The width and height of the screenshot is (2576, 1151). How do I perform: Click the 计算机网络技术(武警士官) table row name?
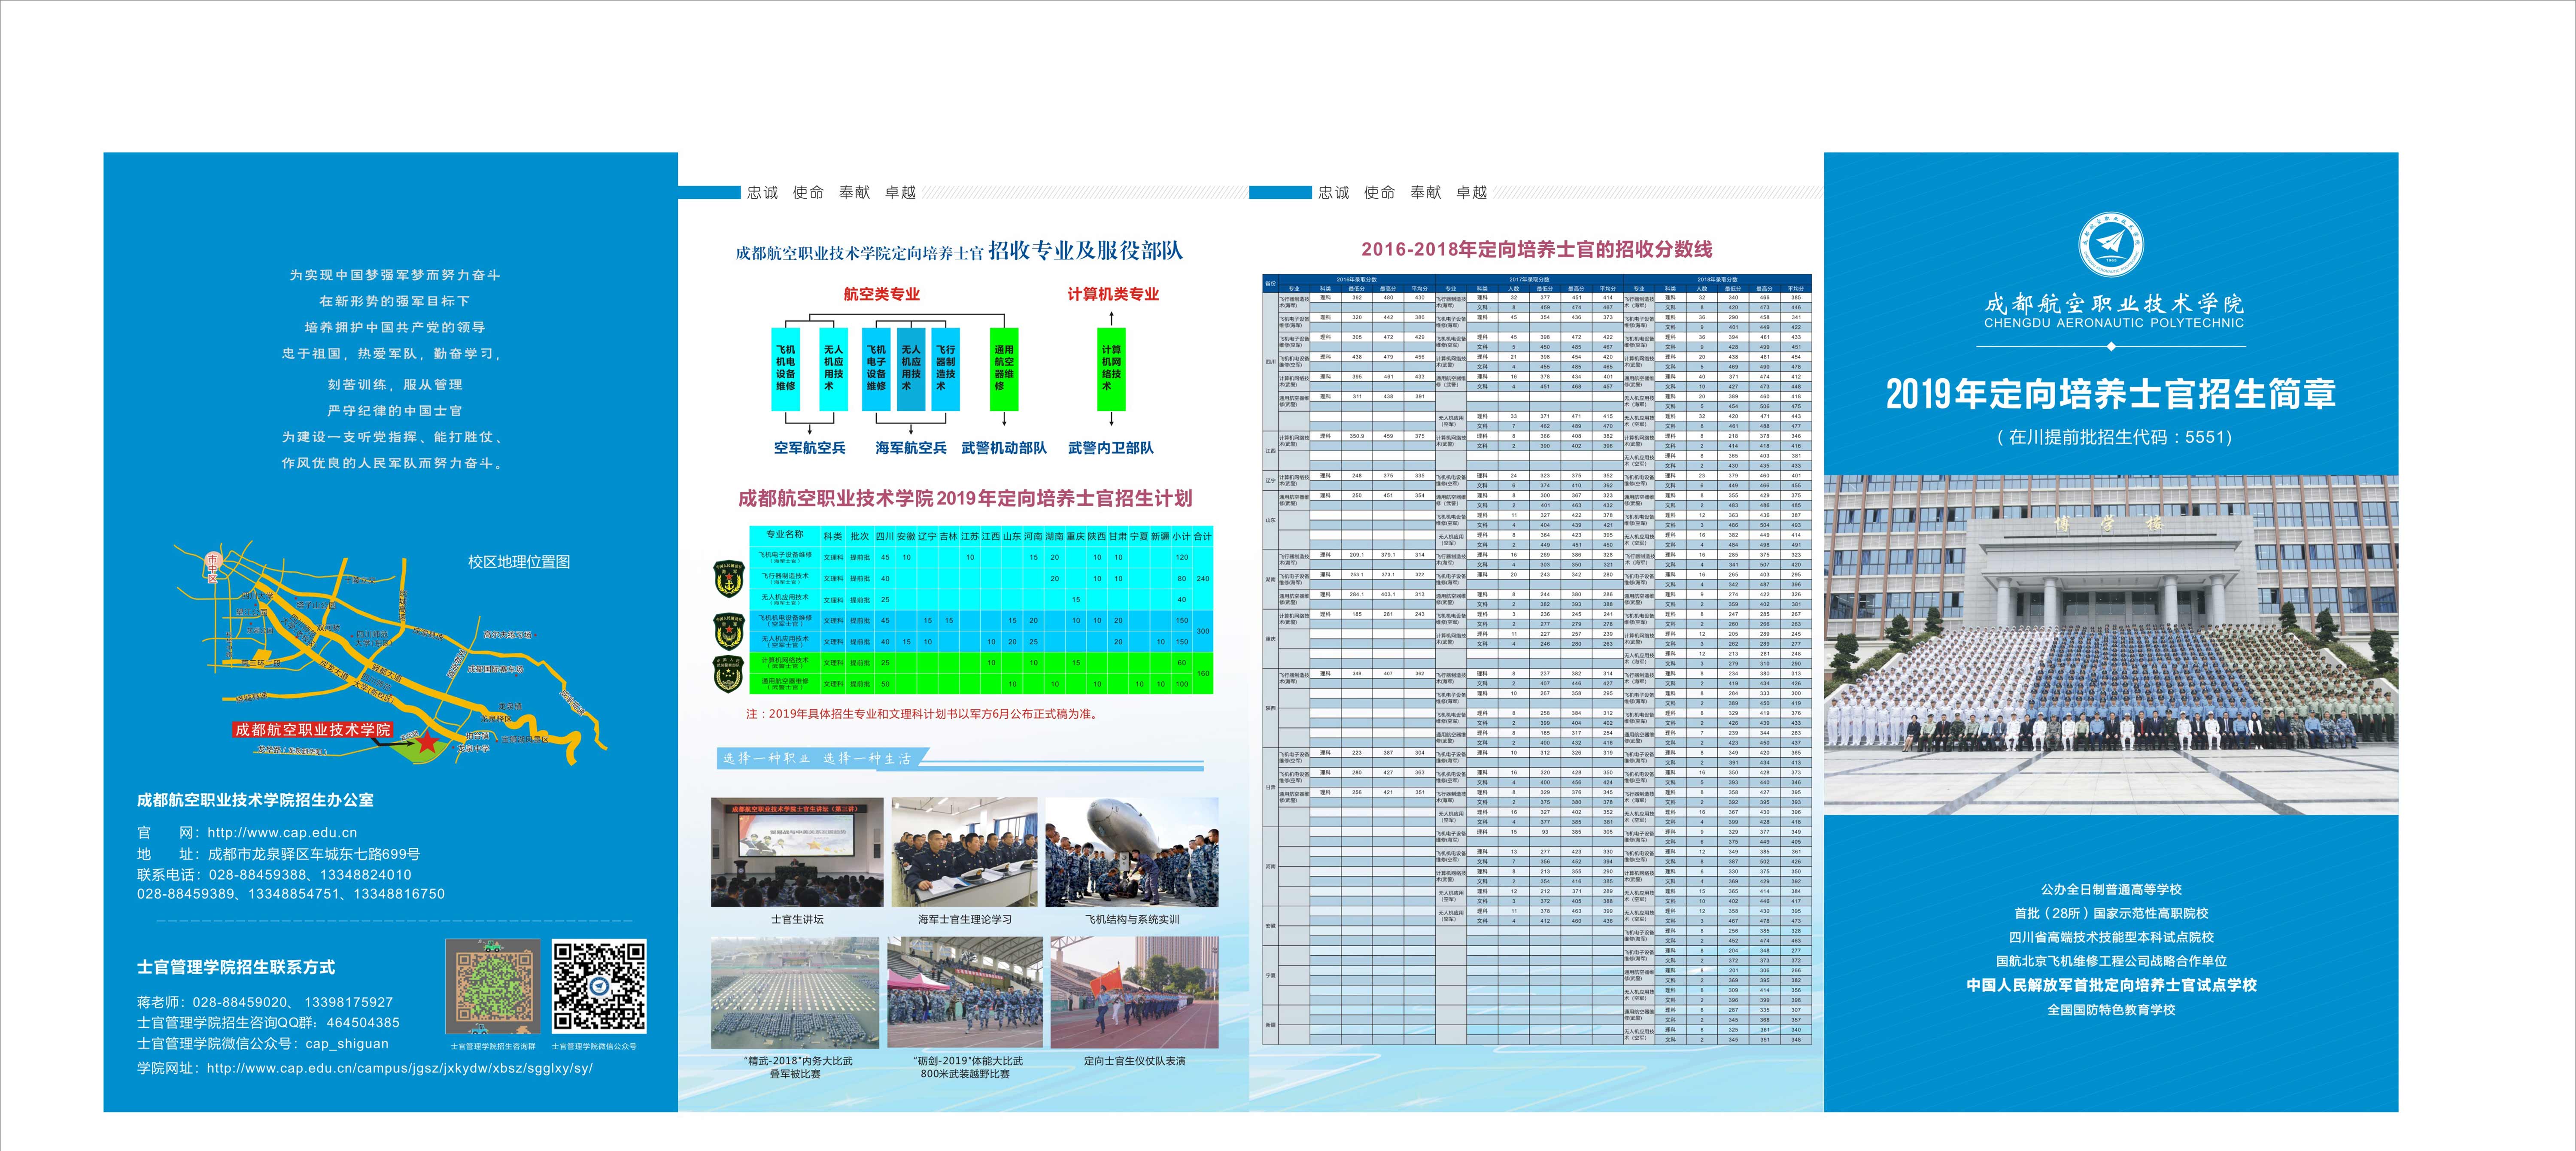coord(785,663)
